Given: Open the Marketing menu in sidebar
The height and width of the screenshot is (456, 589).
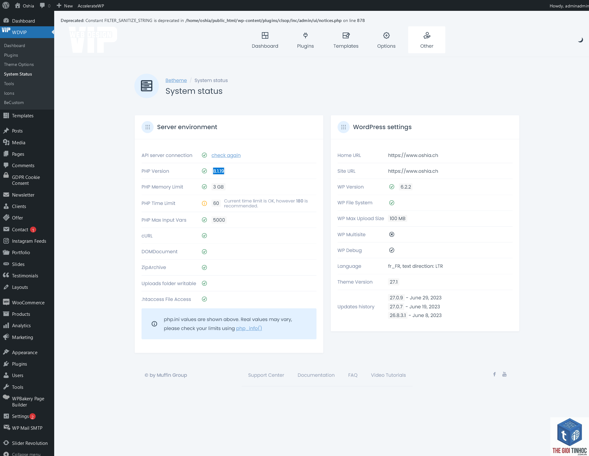Looking at the screenshot, I should (27, 337).
